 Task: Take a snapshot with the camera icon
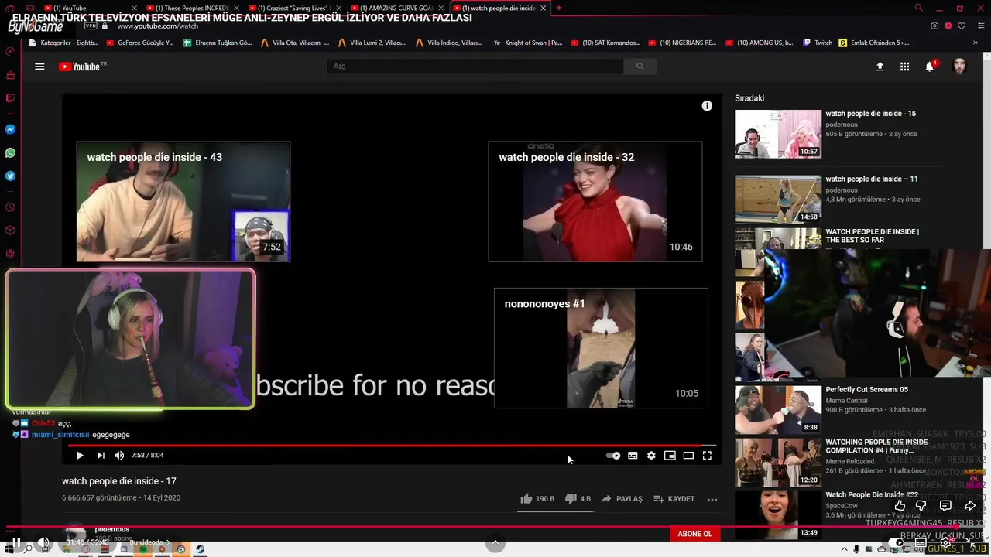[x=934, y=26]
